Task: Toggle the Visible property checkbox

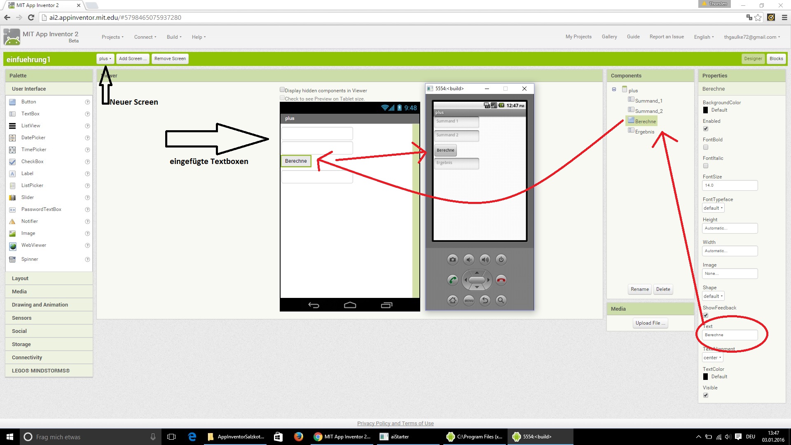Action: pos(706,395)
